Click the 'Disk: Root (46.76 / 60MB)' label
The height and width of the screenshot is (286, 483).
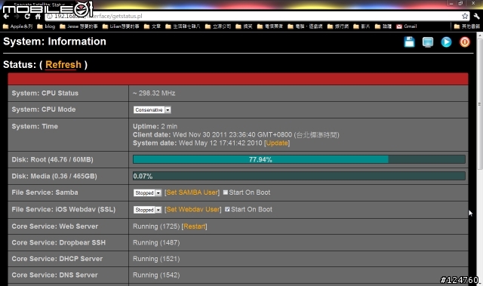click(x=52, y=160)
